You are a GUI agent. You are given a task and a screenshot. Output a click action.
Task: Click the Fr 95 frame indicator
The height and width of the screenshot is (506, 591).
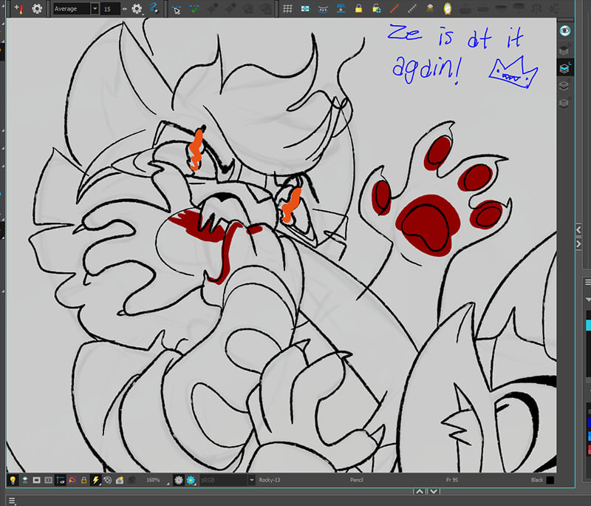point(452,480)
